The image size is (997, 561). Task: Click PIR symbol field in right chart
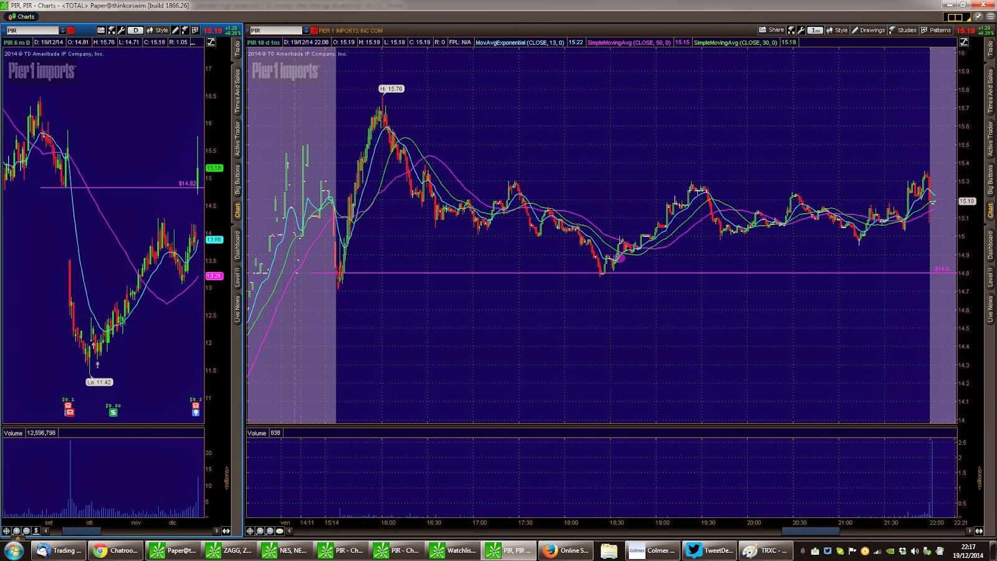click(275, 30)
